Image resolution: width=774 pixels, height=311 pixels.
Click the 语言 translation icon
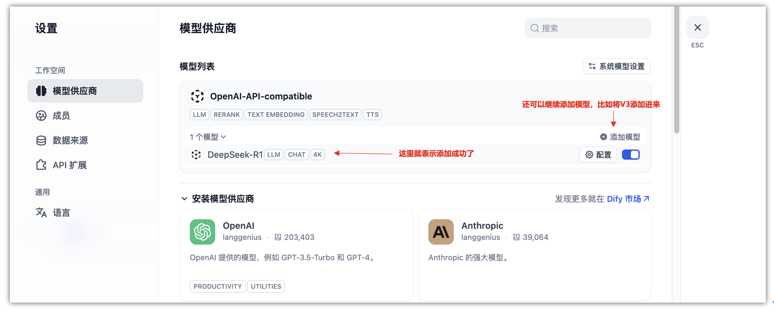(x=41, y=212)
